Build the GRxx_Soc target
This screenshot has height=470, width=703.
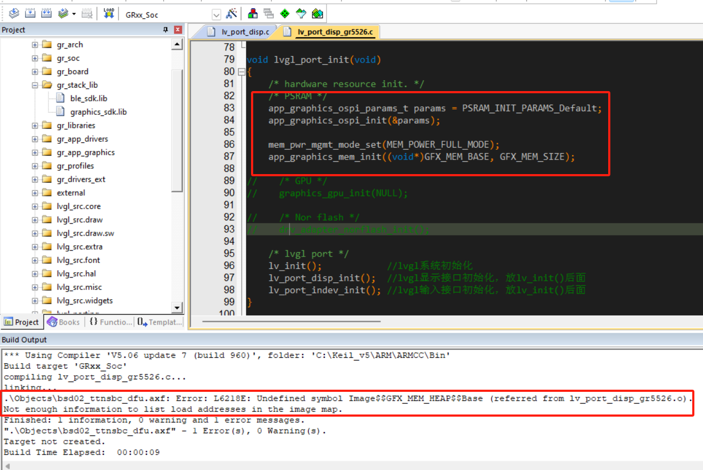point(30,13)
